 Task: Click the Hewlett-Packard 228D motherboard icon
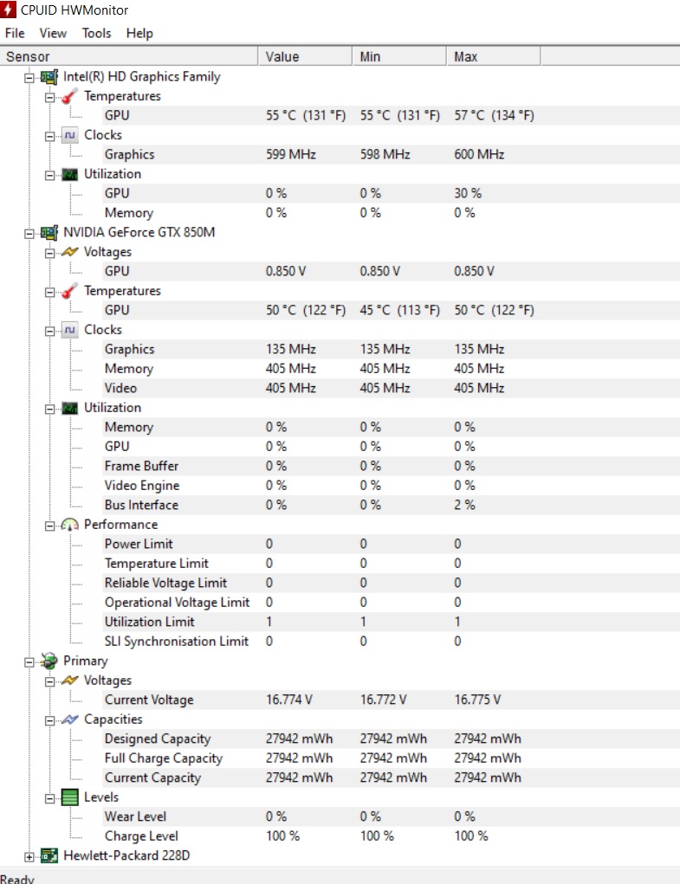(x=49, y=855)
